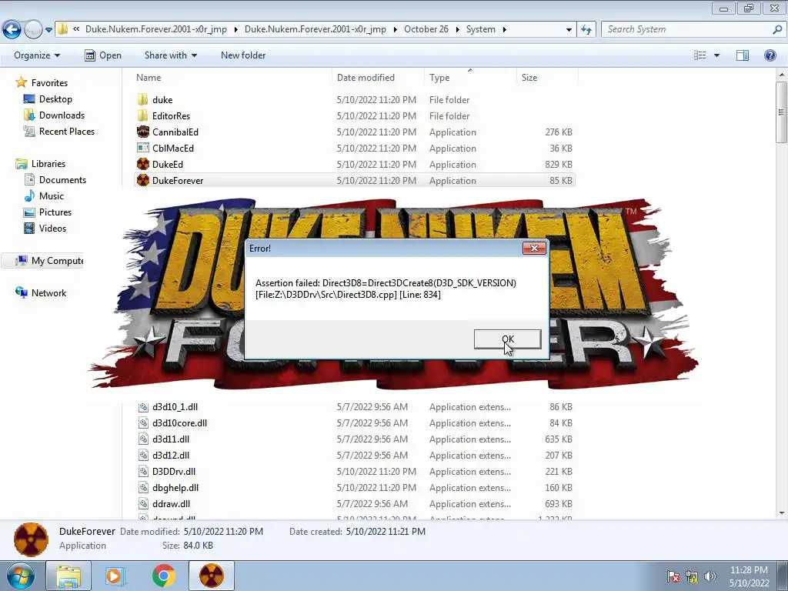Open the Organize menu
Screen dimensions: 788x591
[37, 55]
